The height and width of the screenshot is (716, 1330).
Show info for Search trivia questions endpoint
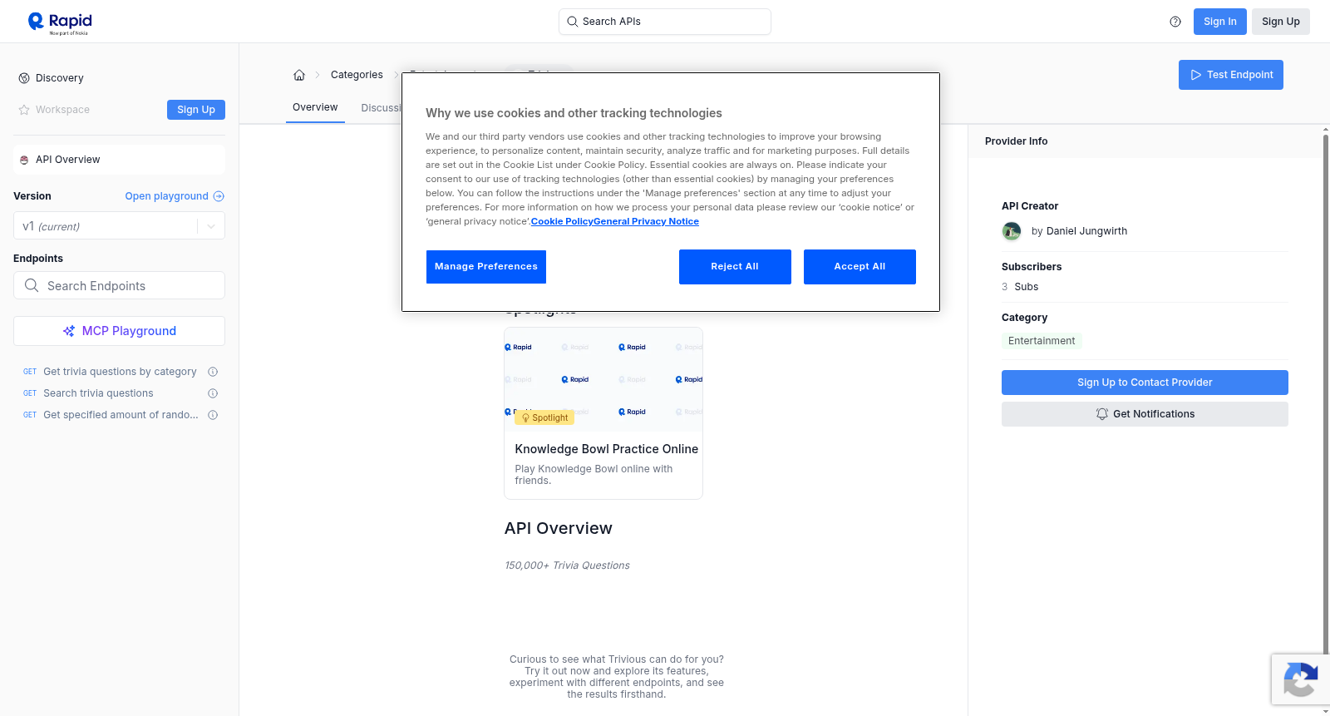213,393
